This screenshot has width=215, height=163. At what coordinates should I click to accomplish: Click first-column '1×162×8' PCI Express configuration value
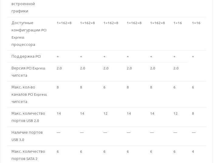[x=64, y=23]
